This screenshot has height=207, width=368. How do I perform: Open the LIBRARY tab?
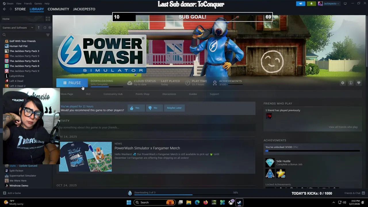tap(37, 9)
